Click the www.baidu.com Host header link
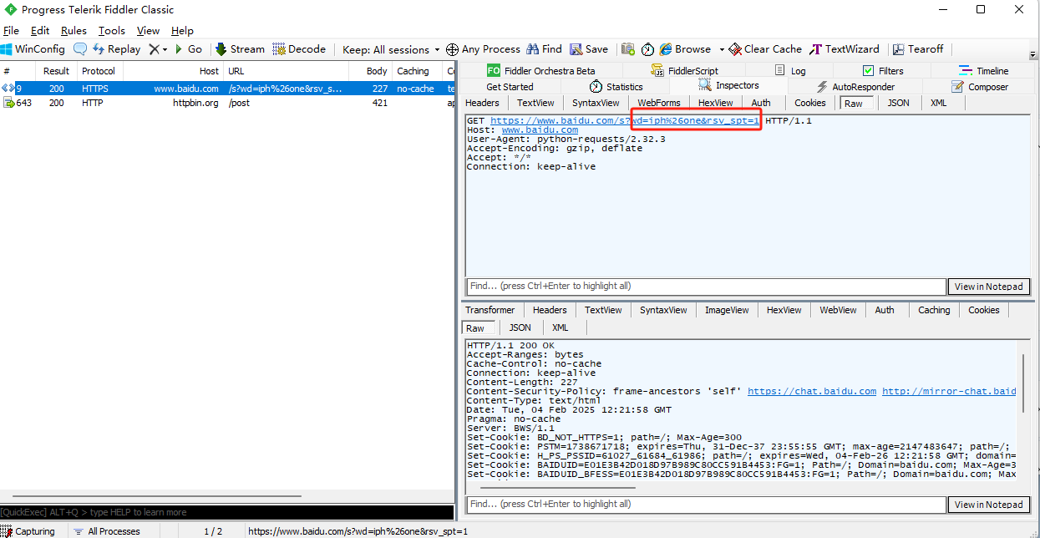This screenshot has height=538, width=1040. click(x=540, y=130)
